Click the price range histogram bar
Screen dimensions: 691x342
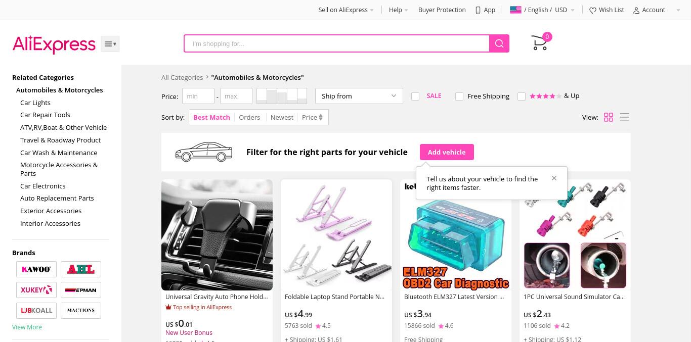[282, 96]
